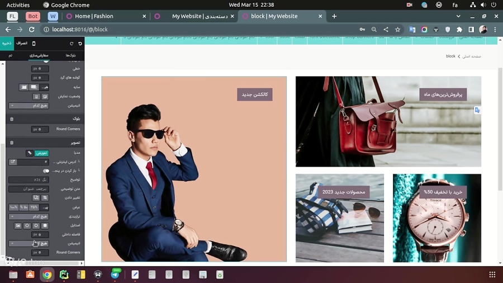Click the man in suit image
Image resolution: width=503 pixels, height=283 pixels.
pyautogui.click(x=194, y=169)
